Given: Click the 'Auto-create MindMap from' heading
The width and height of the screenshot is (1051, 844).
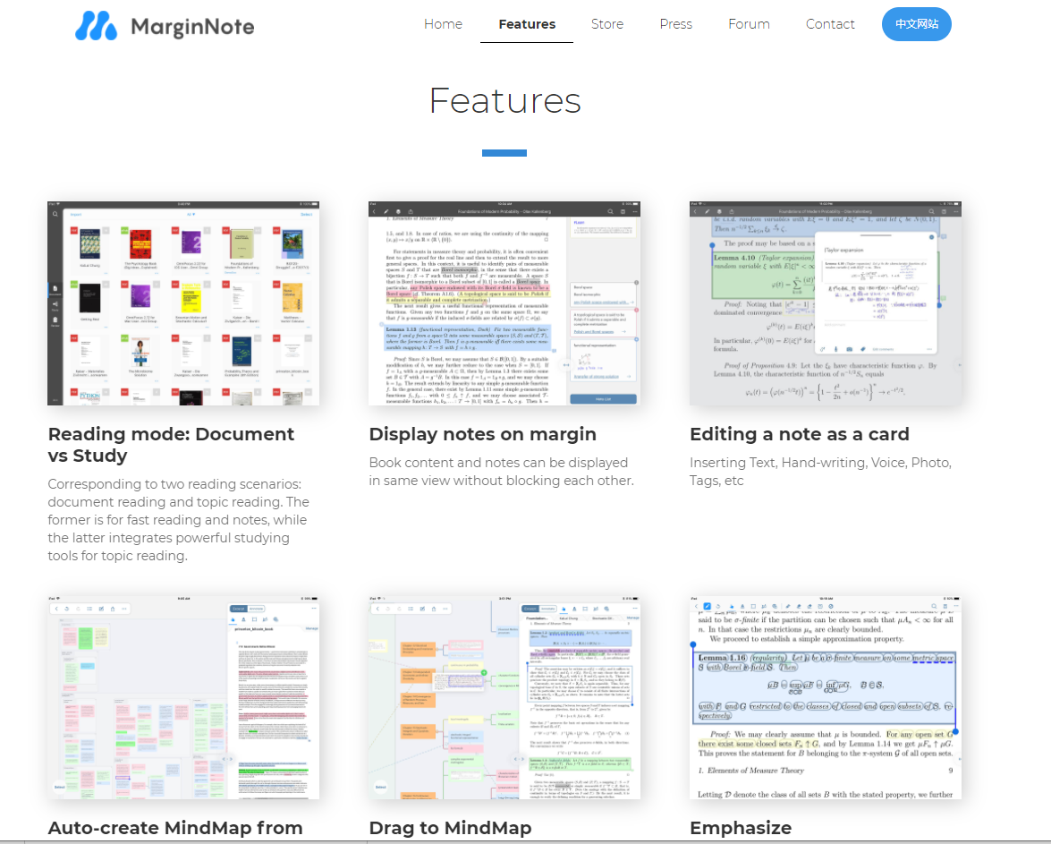Looking at the screenshot, I should [x=175, y=828].
